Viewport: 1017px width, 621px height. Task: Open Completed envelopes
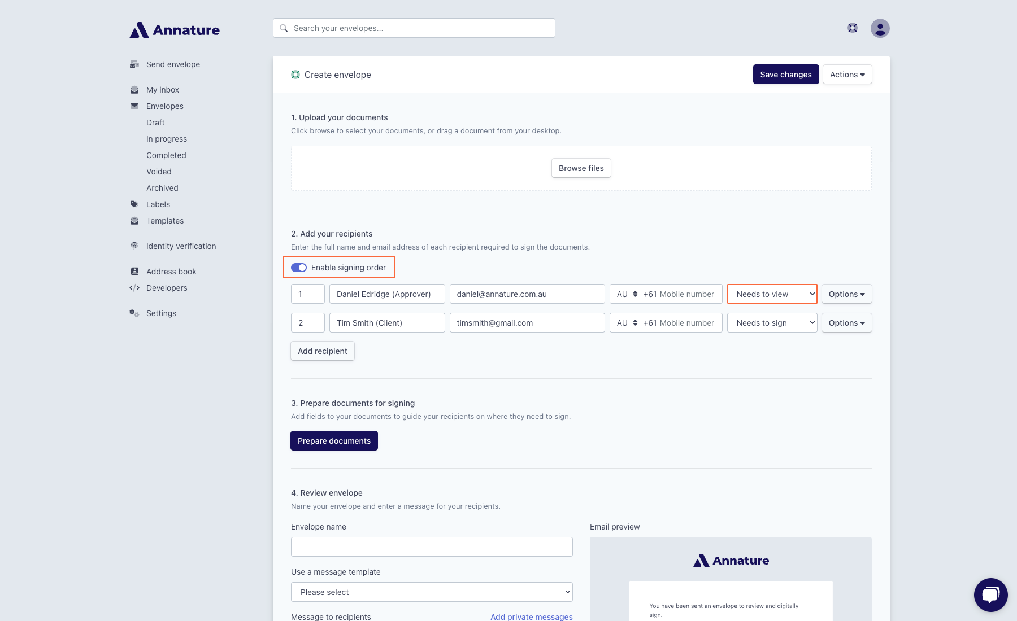[x=166, y=155]
